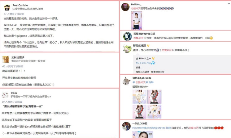Click the yellow V badge beside 那西瓜好甜
231x138 pixels.
[x=148, y=46]
